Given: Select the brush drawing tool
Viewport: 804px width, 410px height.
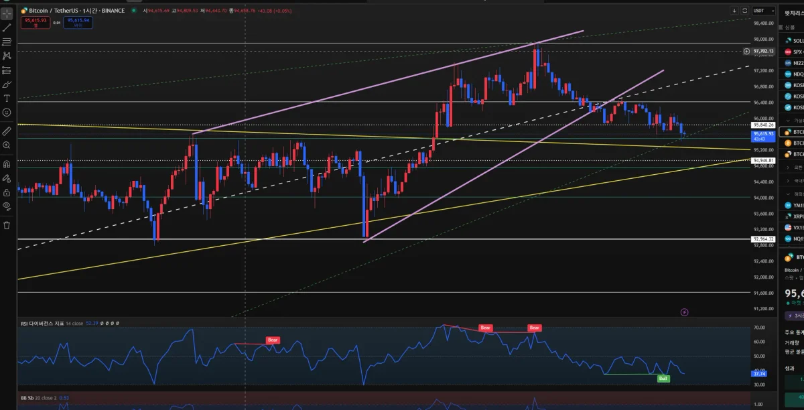Looking at the screenshot, I should [7, 84].
